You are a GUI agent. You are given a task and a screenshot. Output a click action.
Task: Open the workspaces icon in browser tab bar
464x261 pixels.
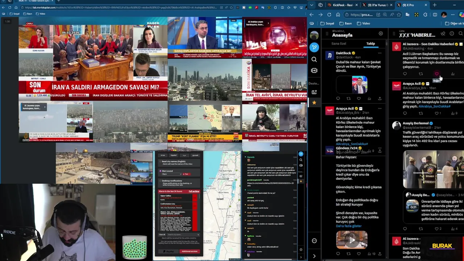pyautogui.click(x=320, y=5)
